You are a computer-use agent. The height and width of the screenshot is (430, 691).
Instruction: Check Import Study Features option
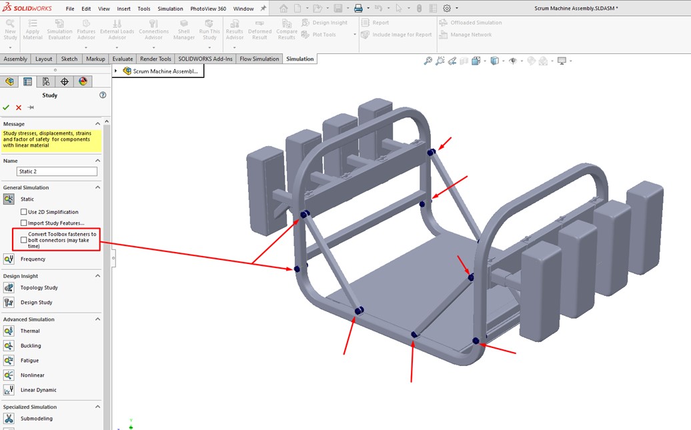click(24, 223)
